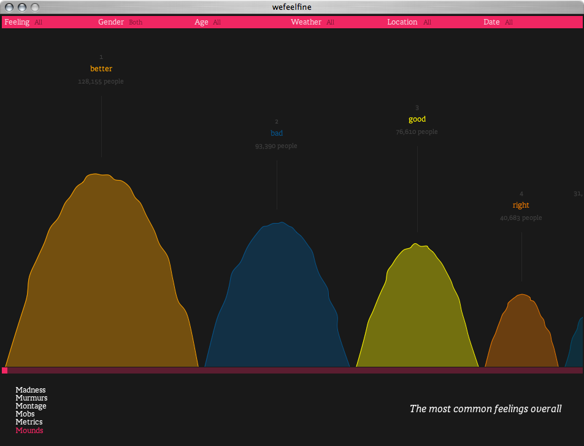Select the Metrics movement
Viewport: 584px width, 446px height.
[29, 422]
